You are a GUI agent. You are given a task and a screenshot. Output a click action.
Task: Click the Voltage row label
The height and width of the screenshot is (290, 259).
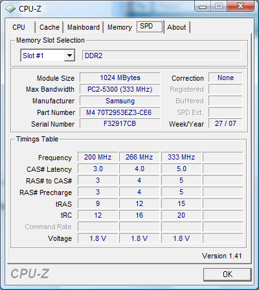pyautogui.click(x=60, y=238)
